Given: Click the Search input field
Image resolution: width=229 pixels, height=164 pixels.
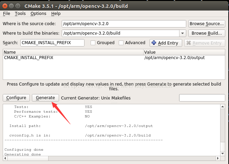Looking at the screenshot, I should (52, 43).
